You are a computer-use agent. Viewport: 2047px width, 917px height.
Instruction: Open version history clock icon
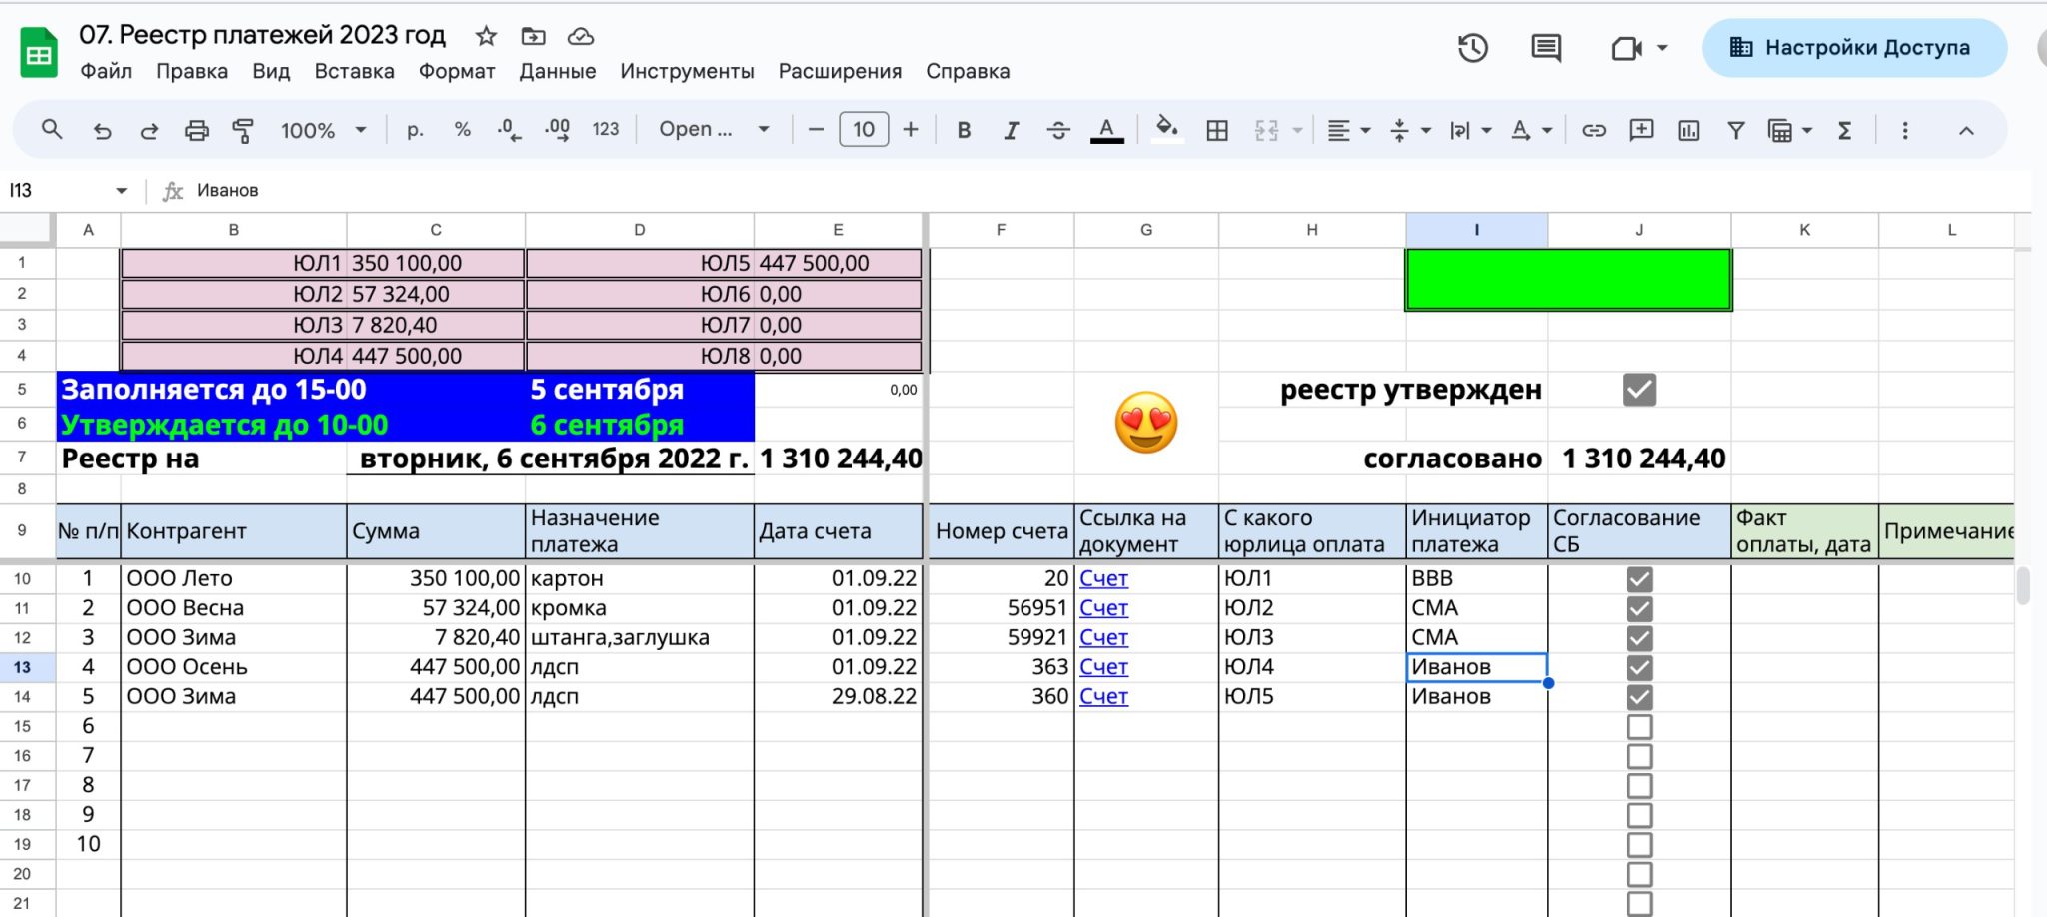pyautogui.click(x=1472, y=48)
